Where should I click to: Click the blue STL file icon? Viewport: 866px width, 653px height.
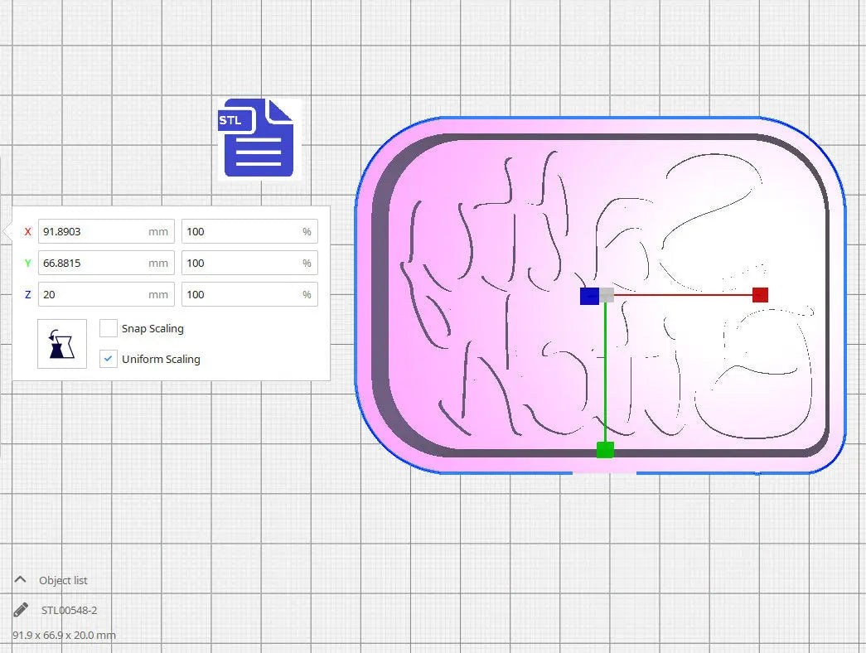pyautogui.click(x=257, y=137)
